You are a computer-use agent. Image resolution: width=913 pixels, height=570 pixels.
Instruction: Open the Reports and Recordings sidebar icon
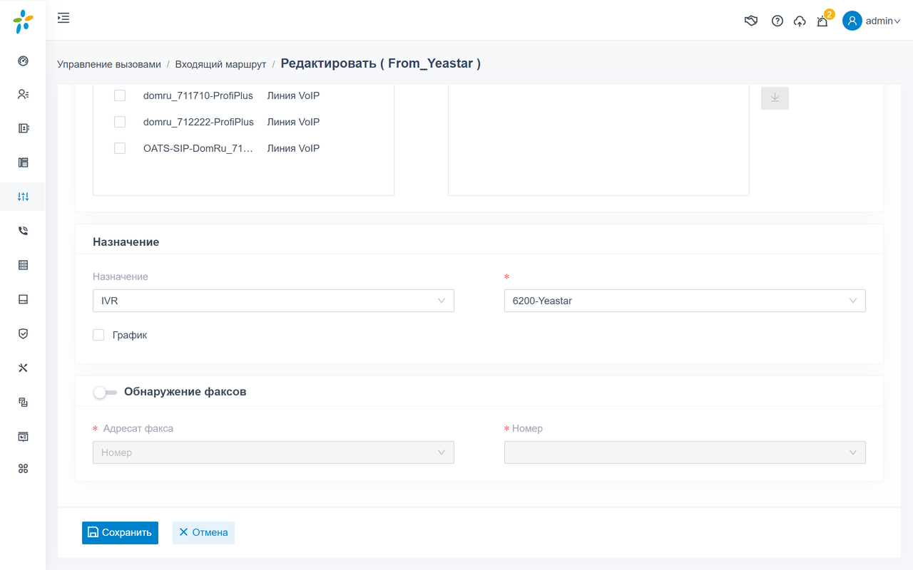(x=23, y=402)
